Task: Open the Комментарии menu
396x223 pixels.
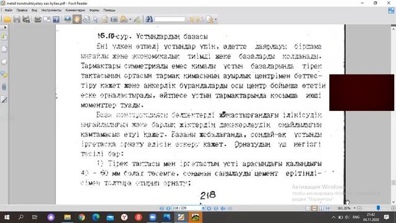Action: (75, 11)
